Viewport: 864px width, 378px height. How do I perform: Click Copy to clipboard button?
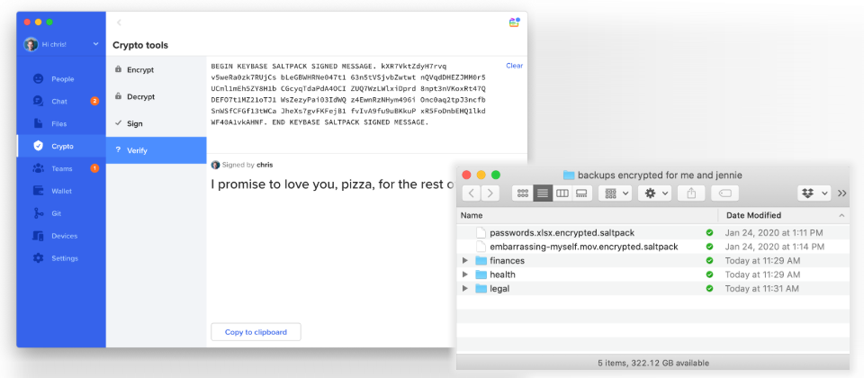tap(256, 332)
